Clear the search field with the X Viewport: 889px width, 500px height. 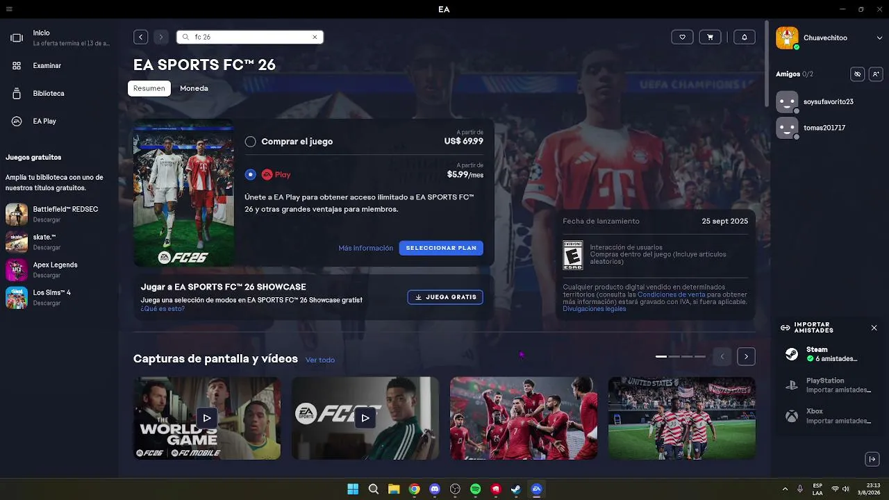coord(315,37)
